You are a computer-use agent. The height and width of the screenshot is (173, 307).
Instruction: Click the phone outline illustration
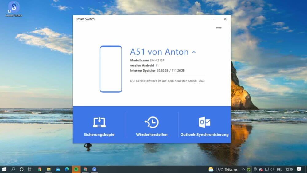pos(111,69)
